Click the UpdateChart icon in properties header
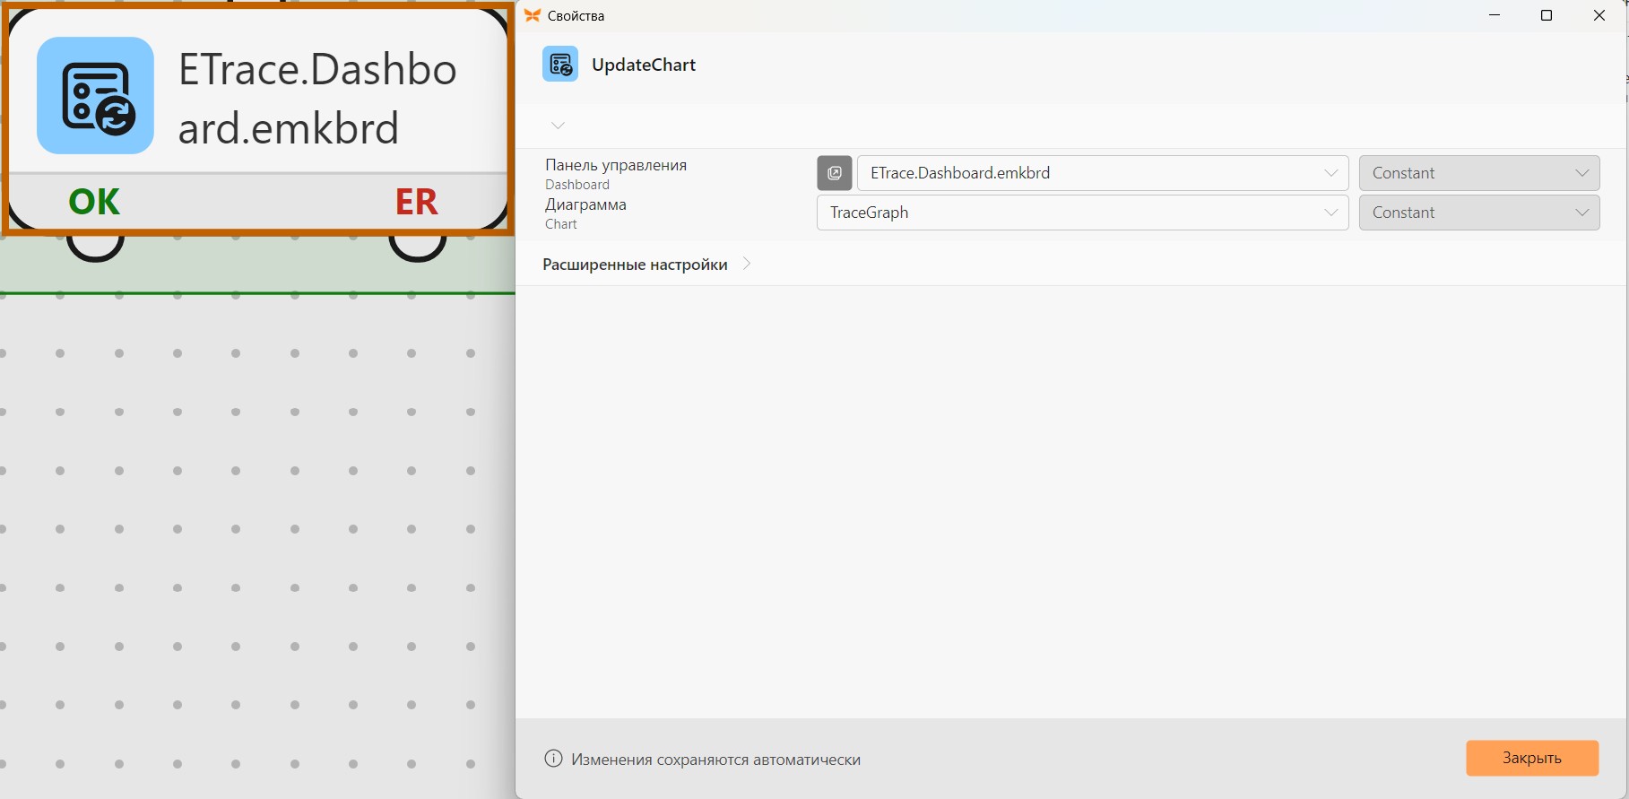 click(x=560, y=65)
